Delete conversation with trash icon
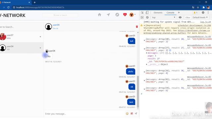Image resolution: width=212 pixels, height=119 pixels. [x=137, y=26]
